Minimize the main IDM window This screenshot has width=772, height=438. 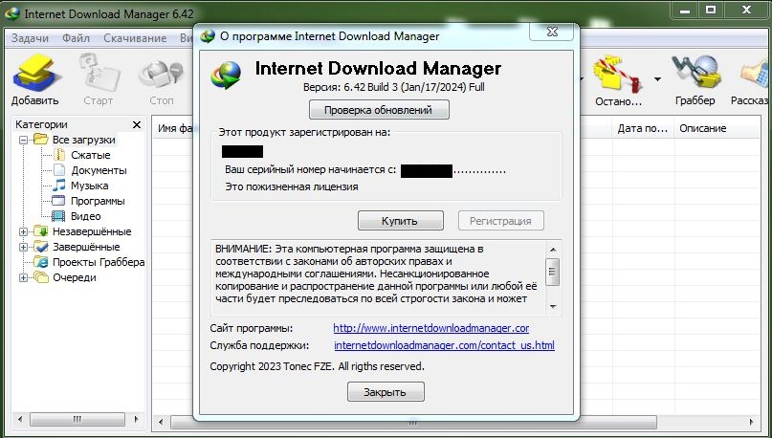click(685, 11)
